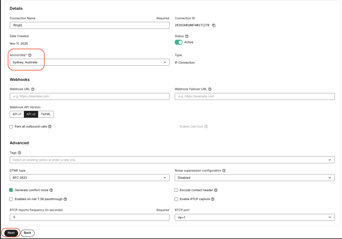
Task: Open the Tags help tooltip
Action: [x=19, y=153]
